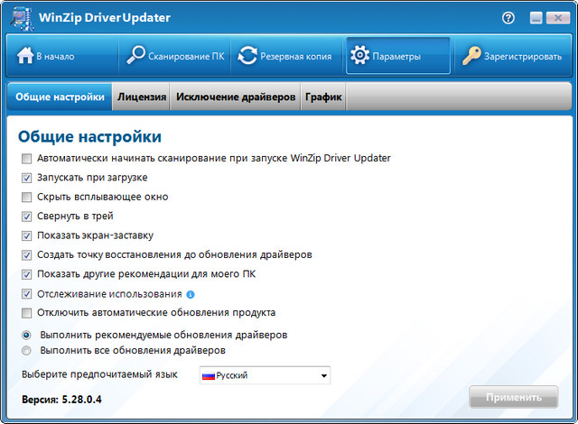Enable automatic scan on startup checkbox
The height and width of the screenshot is (424, 578).
[26, 158]
